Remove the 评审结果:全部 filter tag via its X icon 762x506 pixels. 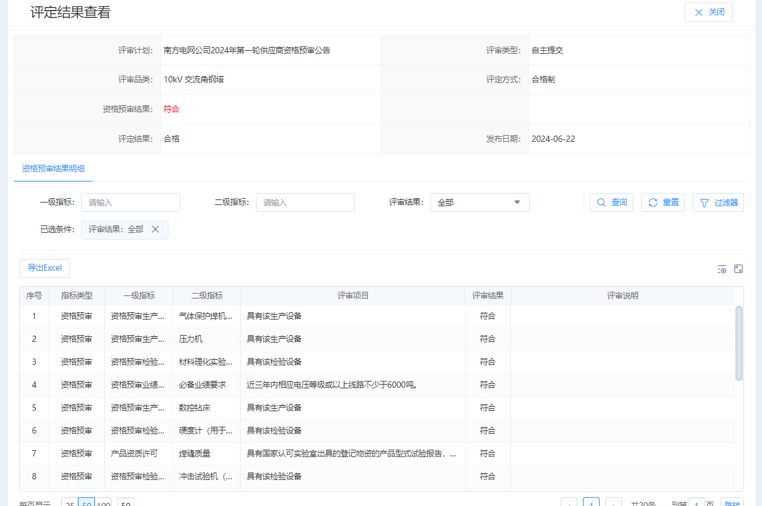[x=155, y=229]
